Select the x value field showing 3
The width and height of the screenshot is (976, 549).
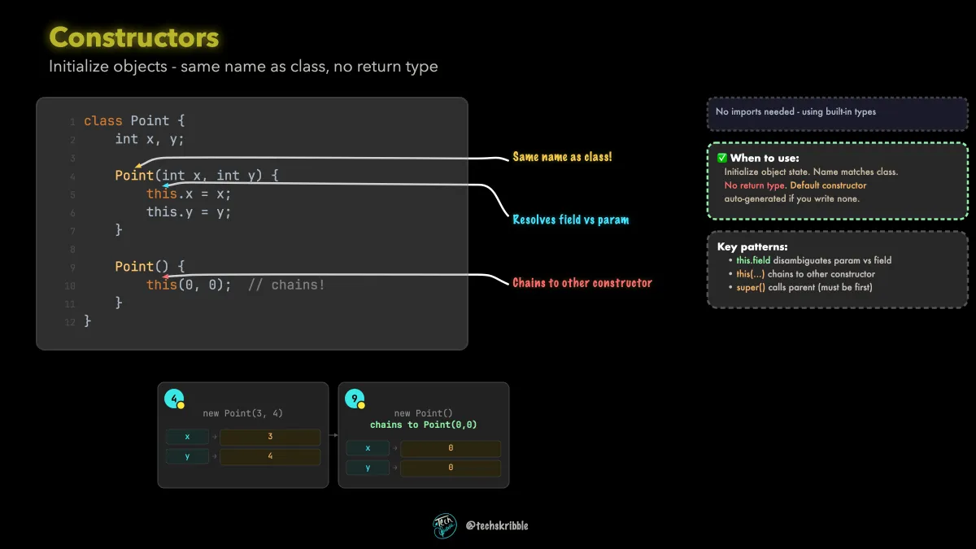coord(270,437)
